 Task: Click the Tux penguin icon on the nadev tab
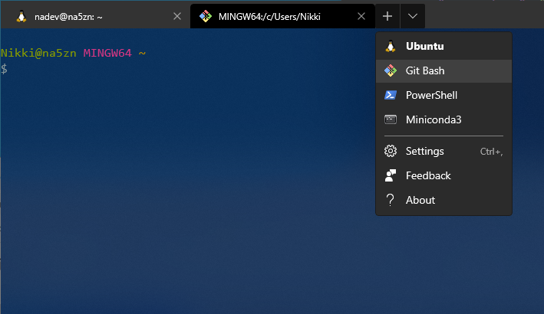tap(21, 17)
